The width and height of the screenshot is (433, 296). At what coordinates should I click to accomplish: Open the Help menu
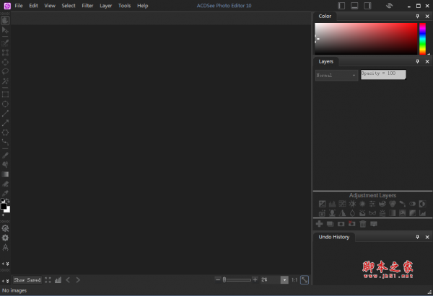143,6
